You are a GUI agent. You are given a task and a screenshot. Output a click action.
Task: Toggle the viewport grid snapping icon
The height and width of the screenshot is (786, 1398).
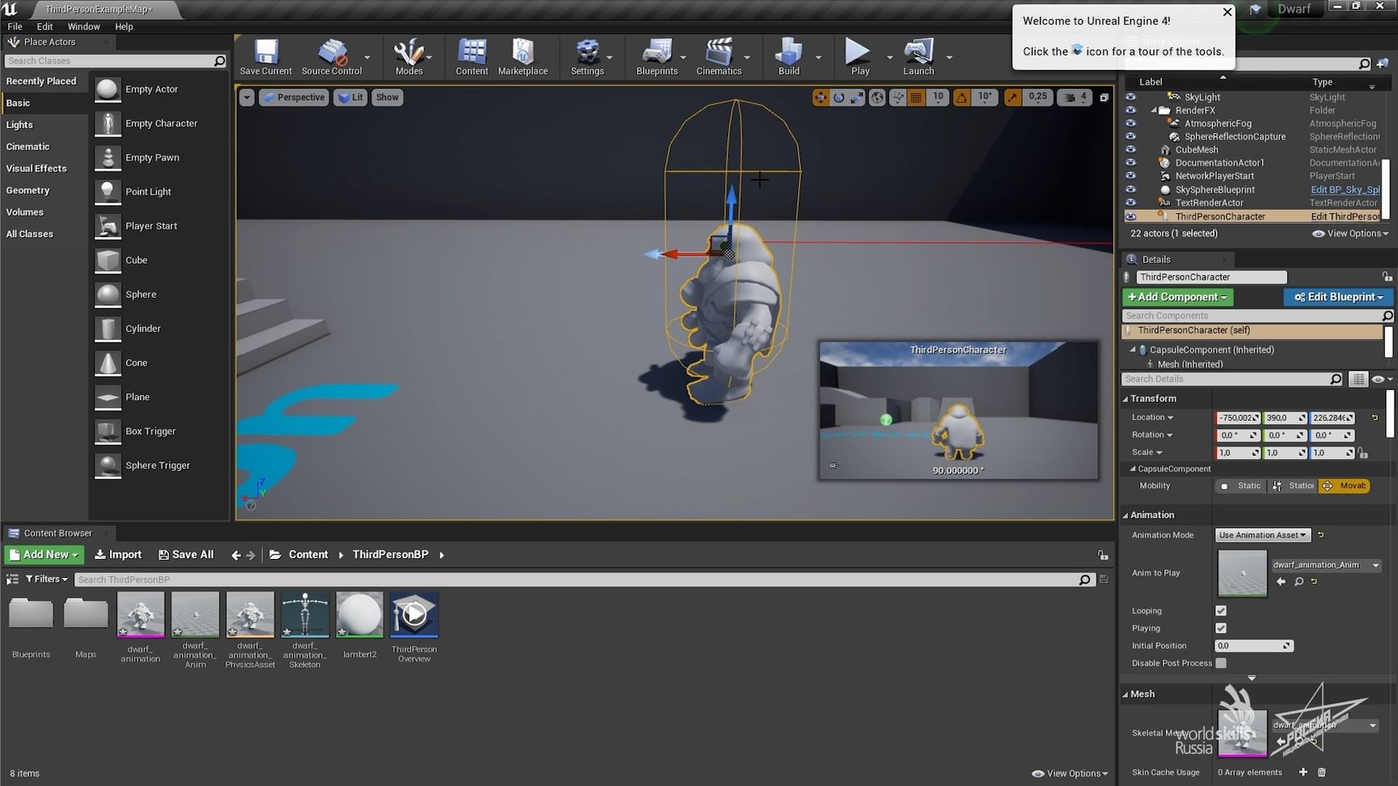916,97
